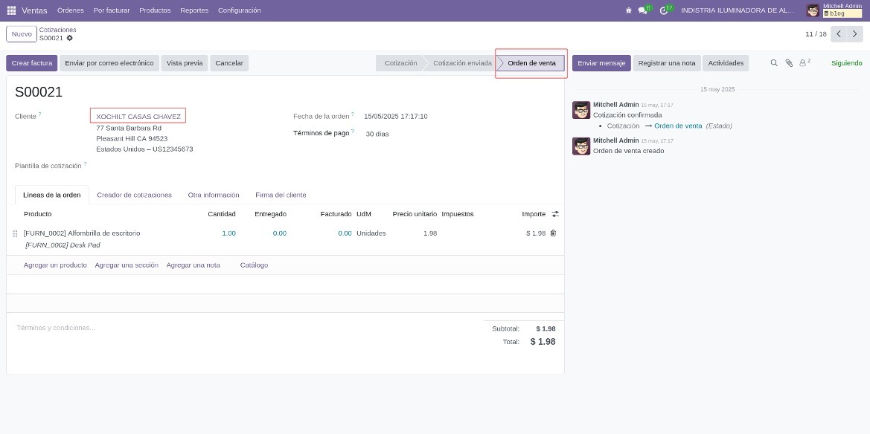Open the conversations chat icon

[x=644, y=10]
